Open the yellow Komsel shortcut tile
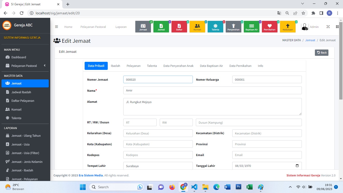The image size is (343, 193). pyautogui.click(x=197, y=27)
